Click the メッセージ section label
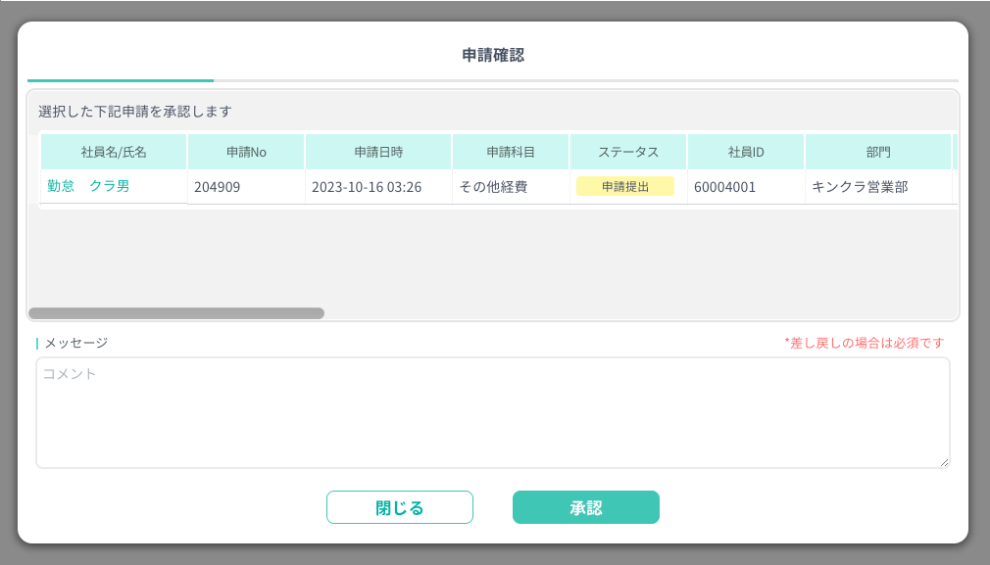Viewport: 990px width, 565px height. (x=76, y=343)
